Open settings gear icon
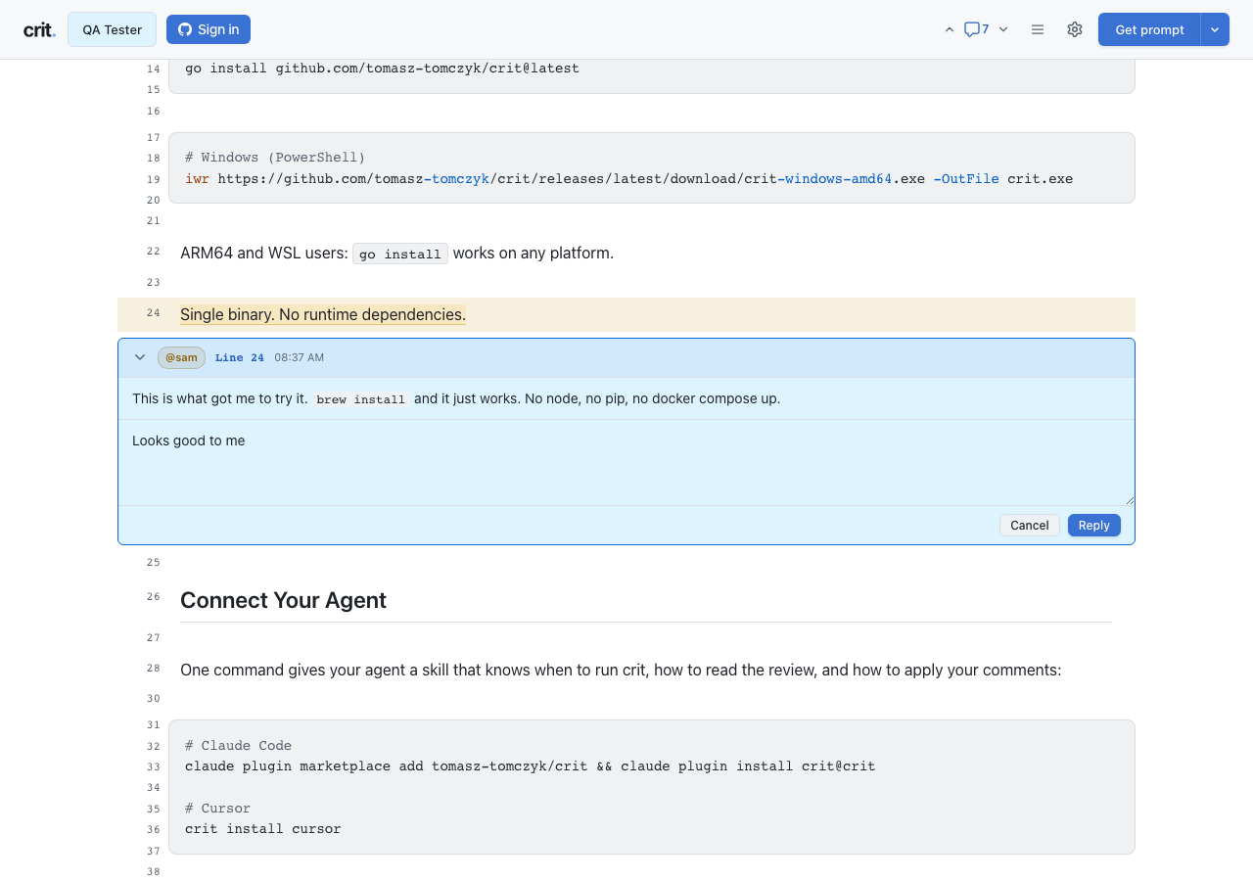Image resolution: width=1253 pixels, height=881 pixels. point(1075,29)
